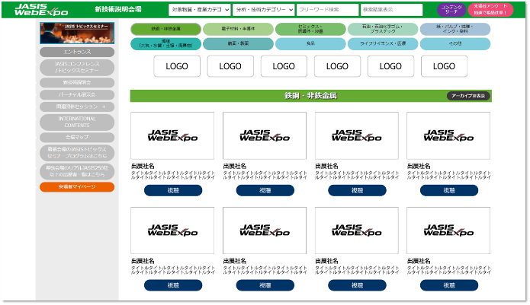Click the 新技術説明会場 header title
The image size is (530, 305).
pos(118,10)
